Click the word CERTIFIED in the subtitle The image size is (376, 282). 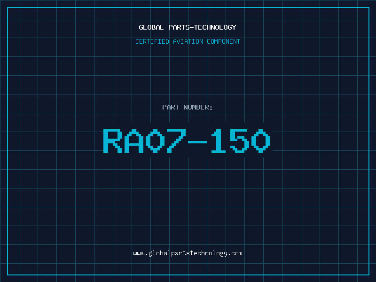coord(152,41)
